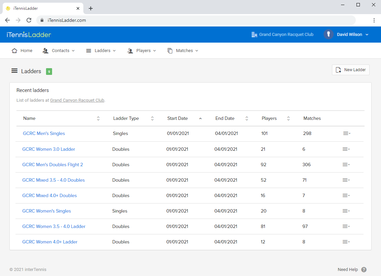
Task: Click the Grand Canyon Racquet Club building icon
Action: coord(254,35)
